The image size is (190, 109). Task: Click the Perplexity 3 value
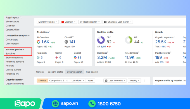pos(42,58)
